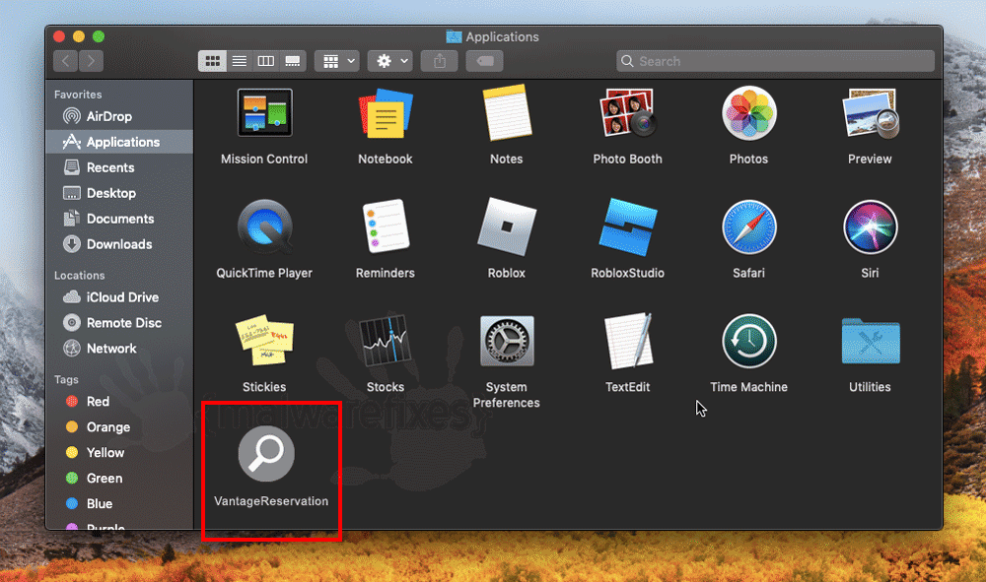Focus the Finder Search field
Screen dimensions: 986x582
775,61
